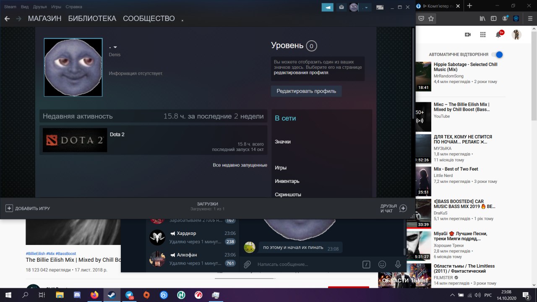The width and height of the screenshot is (537, 302).
Task: Toggle Автоматичне відтворення autoplay switch
Action: coord(497,55)
